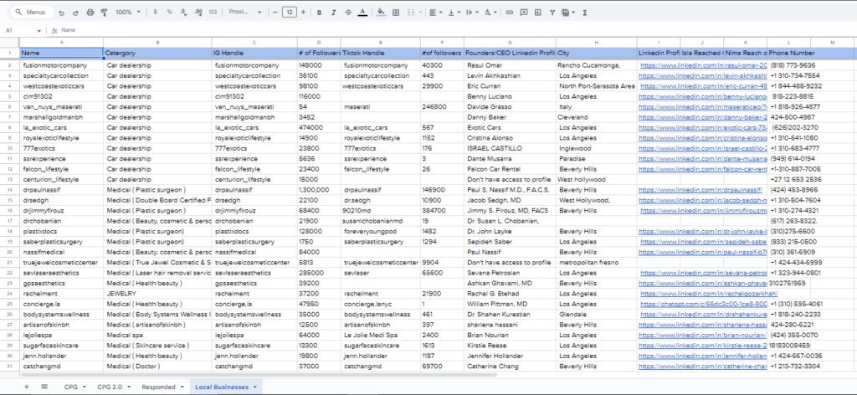The image size is (857, 395).
Task: Open the LinkedIn link for Catherine Chang
Action: [x=703, y=367]
